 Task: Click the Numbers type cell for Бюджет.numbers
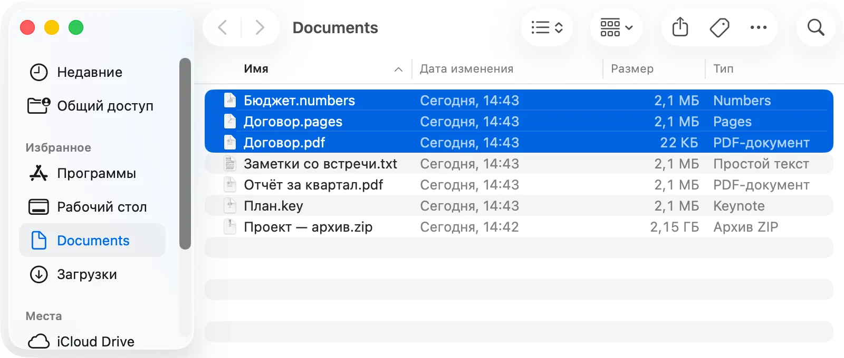tap(742, 101)
